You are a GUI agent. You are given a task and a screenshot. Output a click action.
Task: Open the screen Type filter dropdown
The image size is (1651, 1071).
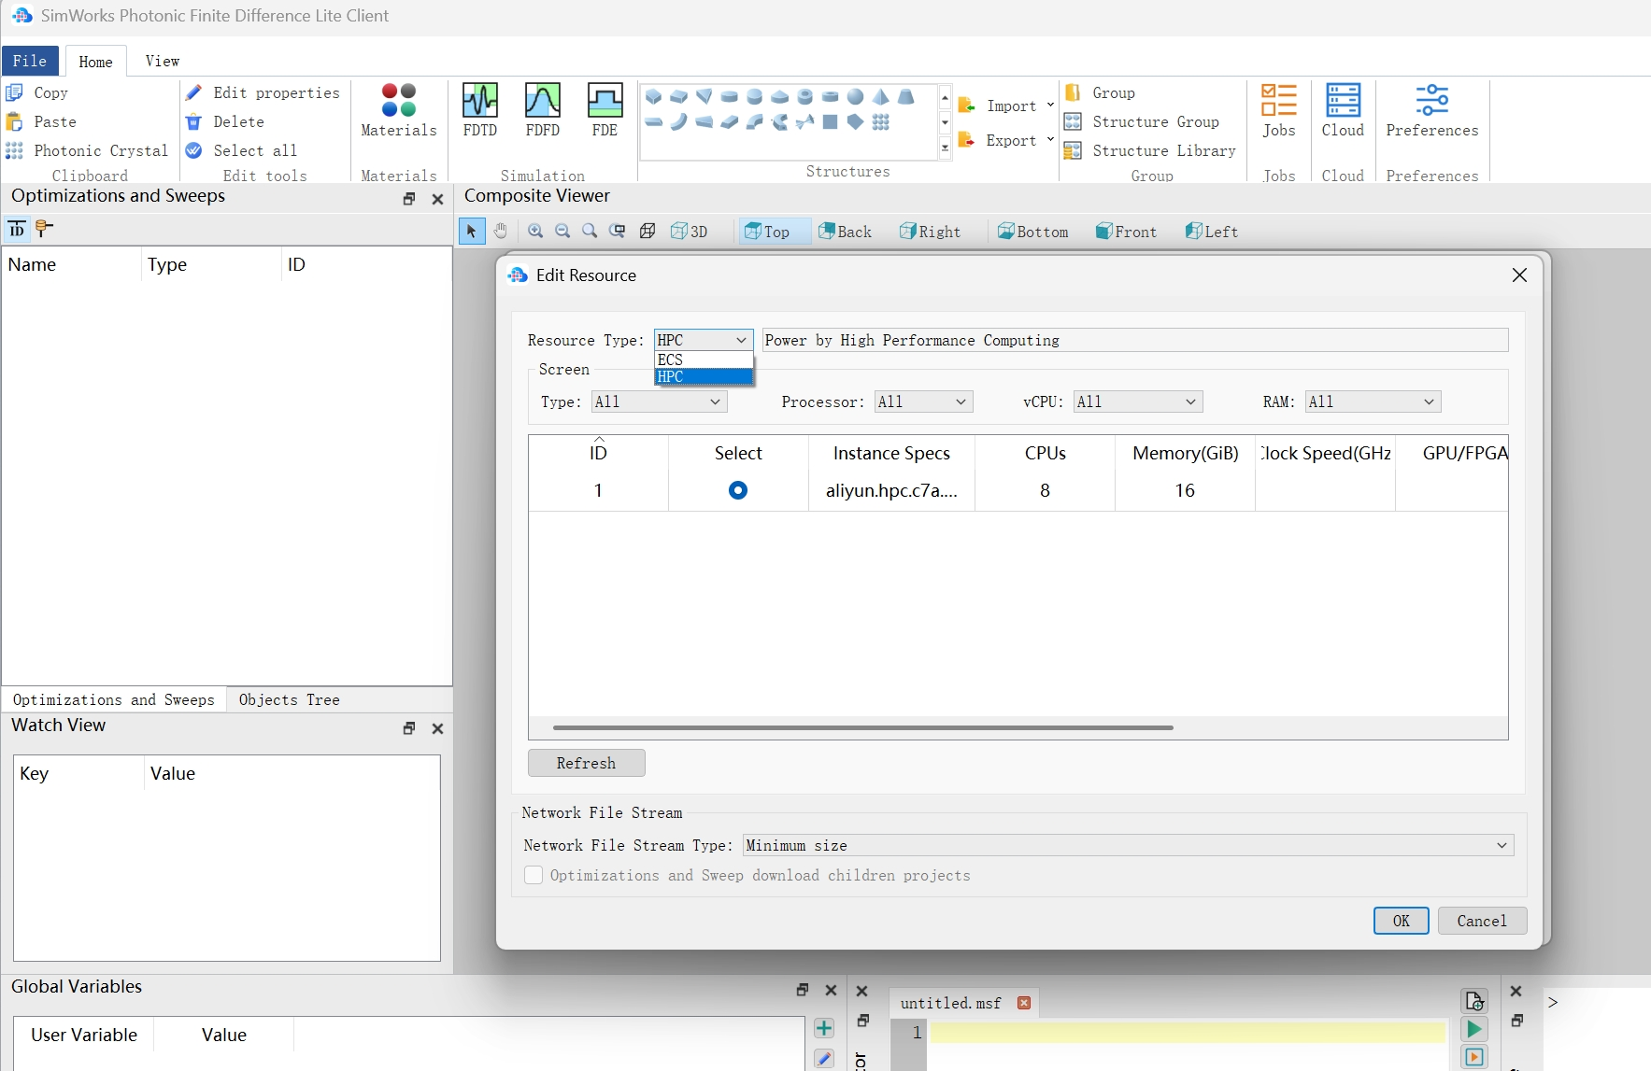(659, 402)
